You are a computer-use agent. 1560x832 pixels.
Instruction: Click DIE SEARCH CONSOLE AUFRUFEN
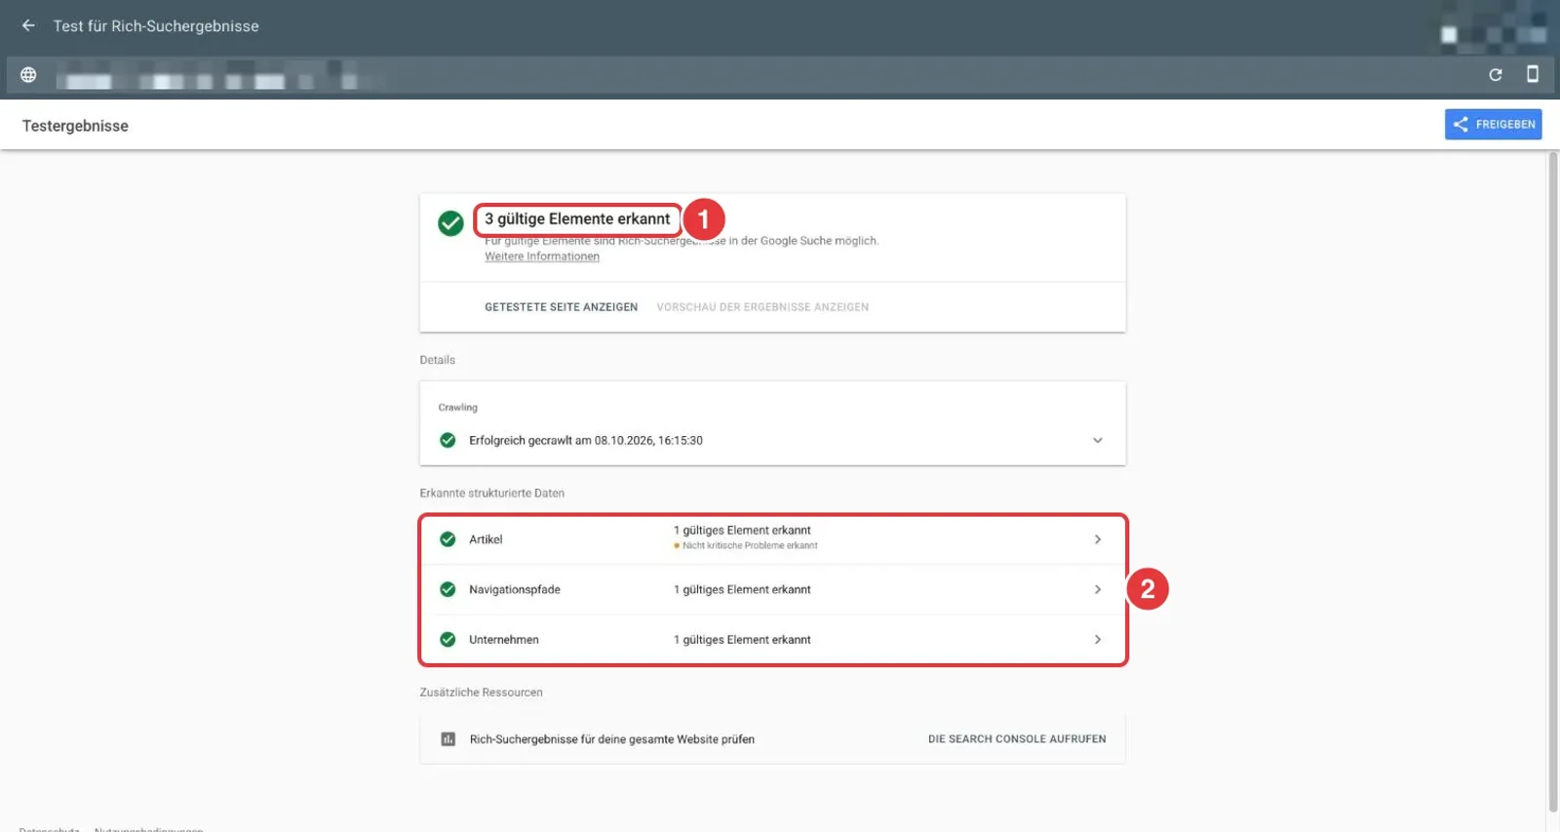(x=1017, y=739)
